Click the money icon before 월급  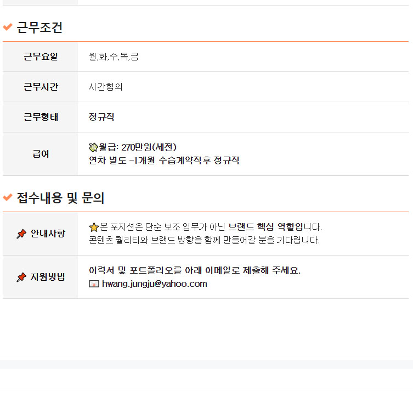93,147
